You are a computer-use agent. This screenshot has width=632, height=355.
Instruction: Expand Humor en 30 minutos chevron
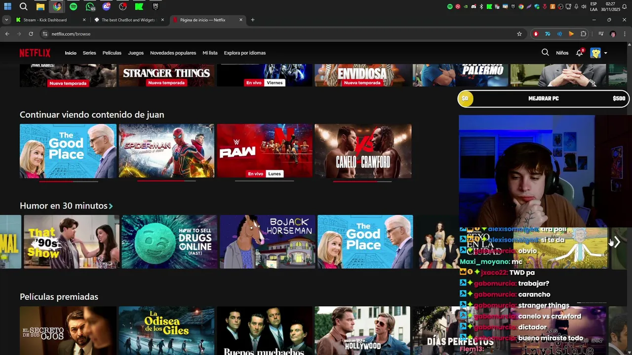pos(111,206)
